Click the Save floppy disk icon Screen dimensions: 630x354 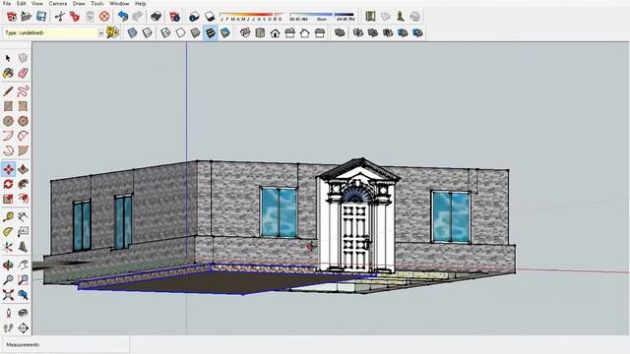tap(41, 17)
